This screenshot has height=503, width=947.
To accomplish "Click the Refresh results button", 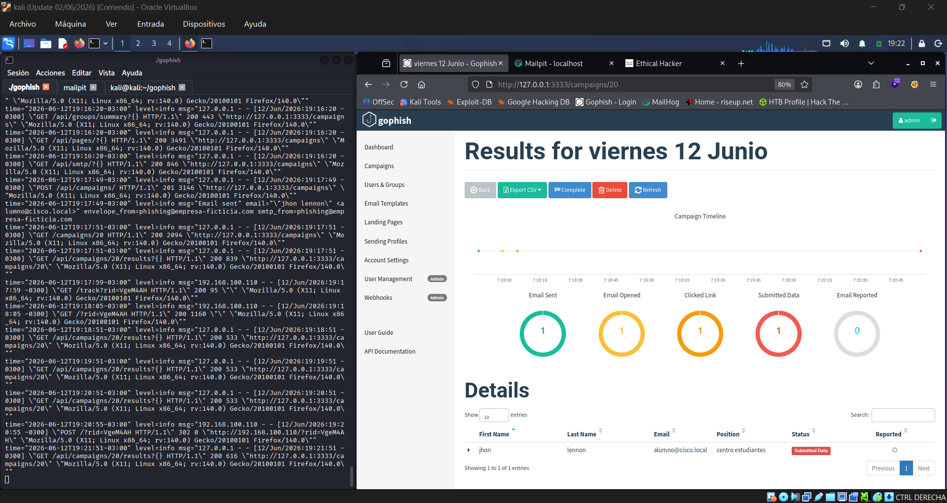I will 648,190.
